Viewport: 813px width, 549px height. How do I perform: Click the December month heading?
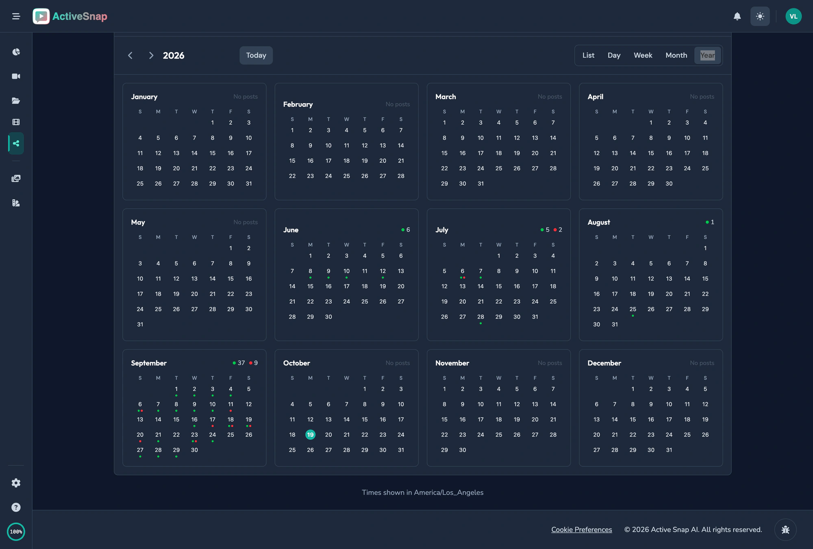click(x=604, y=363)
